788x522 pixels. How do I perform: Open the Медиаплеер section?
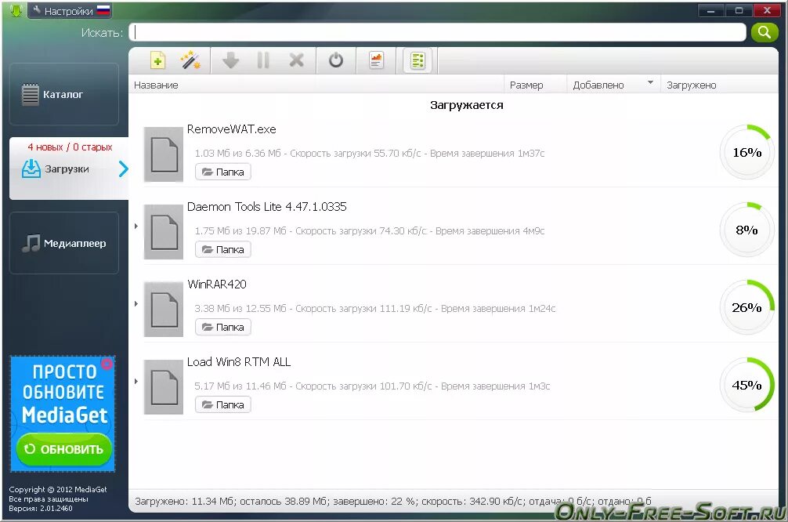coord(63,243)
